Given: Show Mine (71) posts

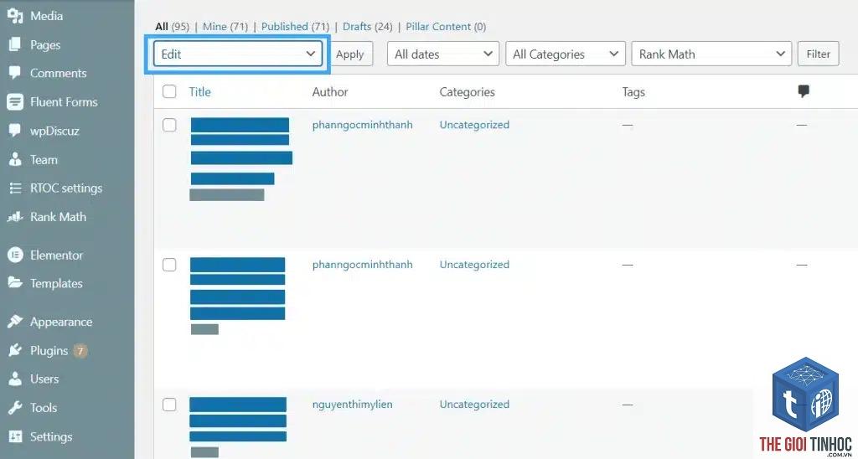Looking at the screenshot, I should coord(225,26).
